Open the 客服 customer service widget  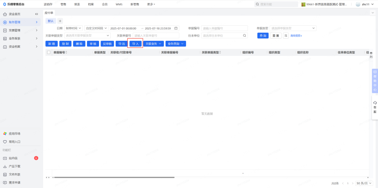point(375,107)
